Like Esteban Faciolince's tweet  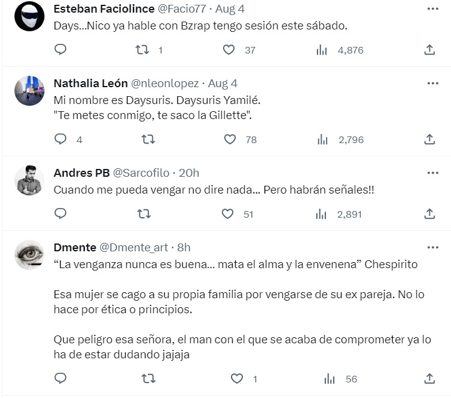pos(229,51)
